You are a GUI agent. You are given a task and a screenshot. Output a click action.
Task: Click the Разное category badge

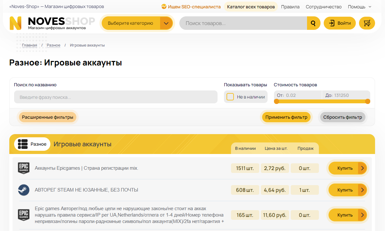pos(32,144)
